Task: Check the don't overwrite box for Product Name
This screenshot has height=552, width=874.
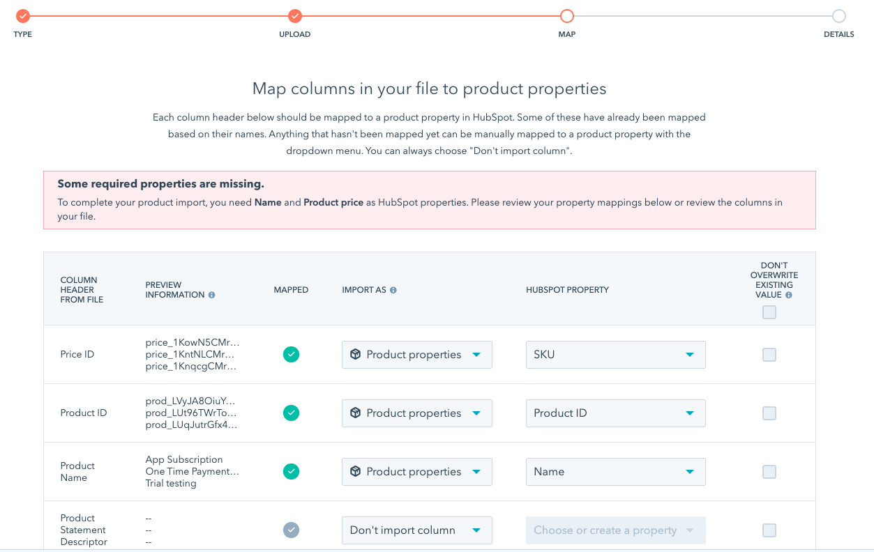Action: 769,472
